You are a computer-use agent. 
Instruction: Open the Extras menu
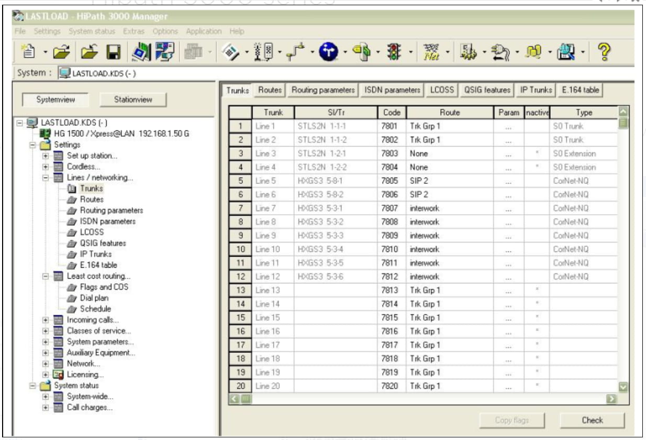pos(134,31)
